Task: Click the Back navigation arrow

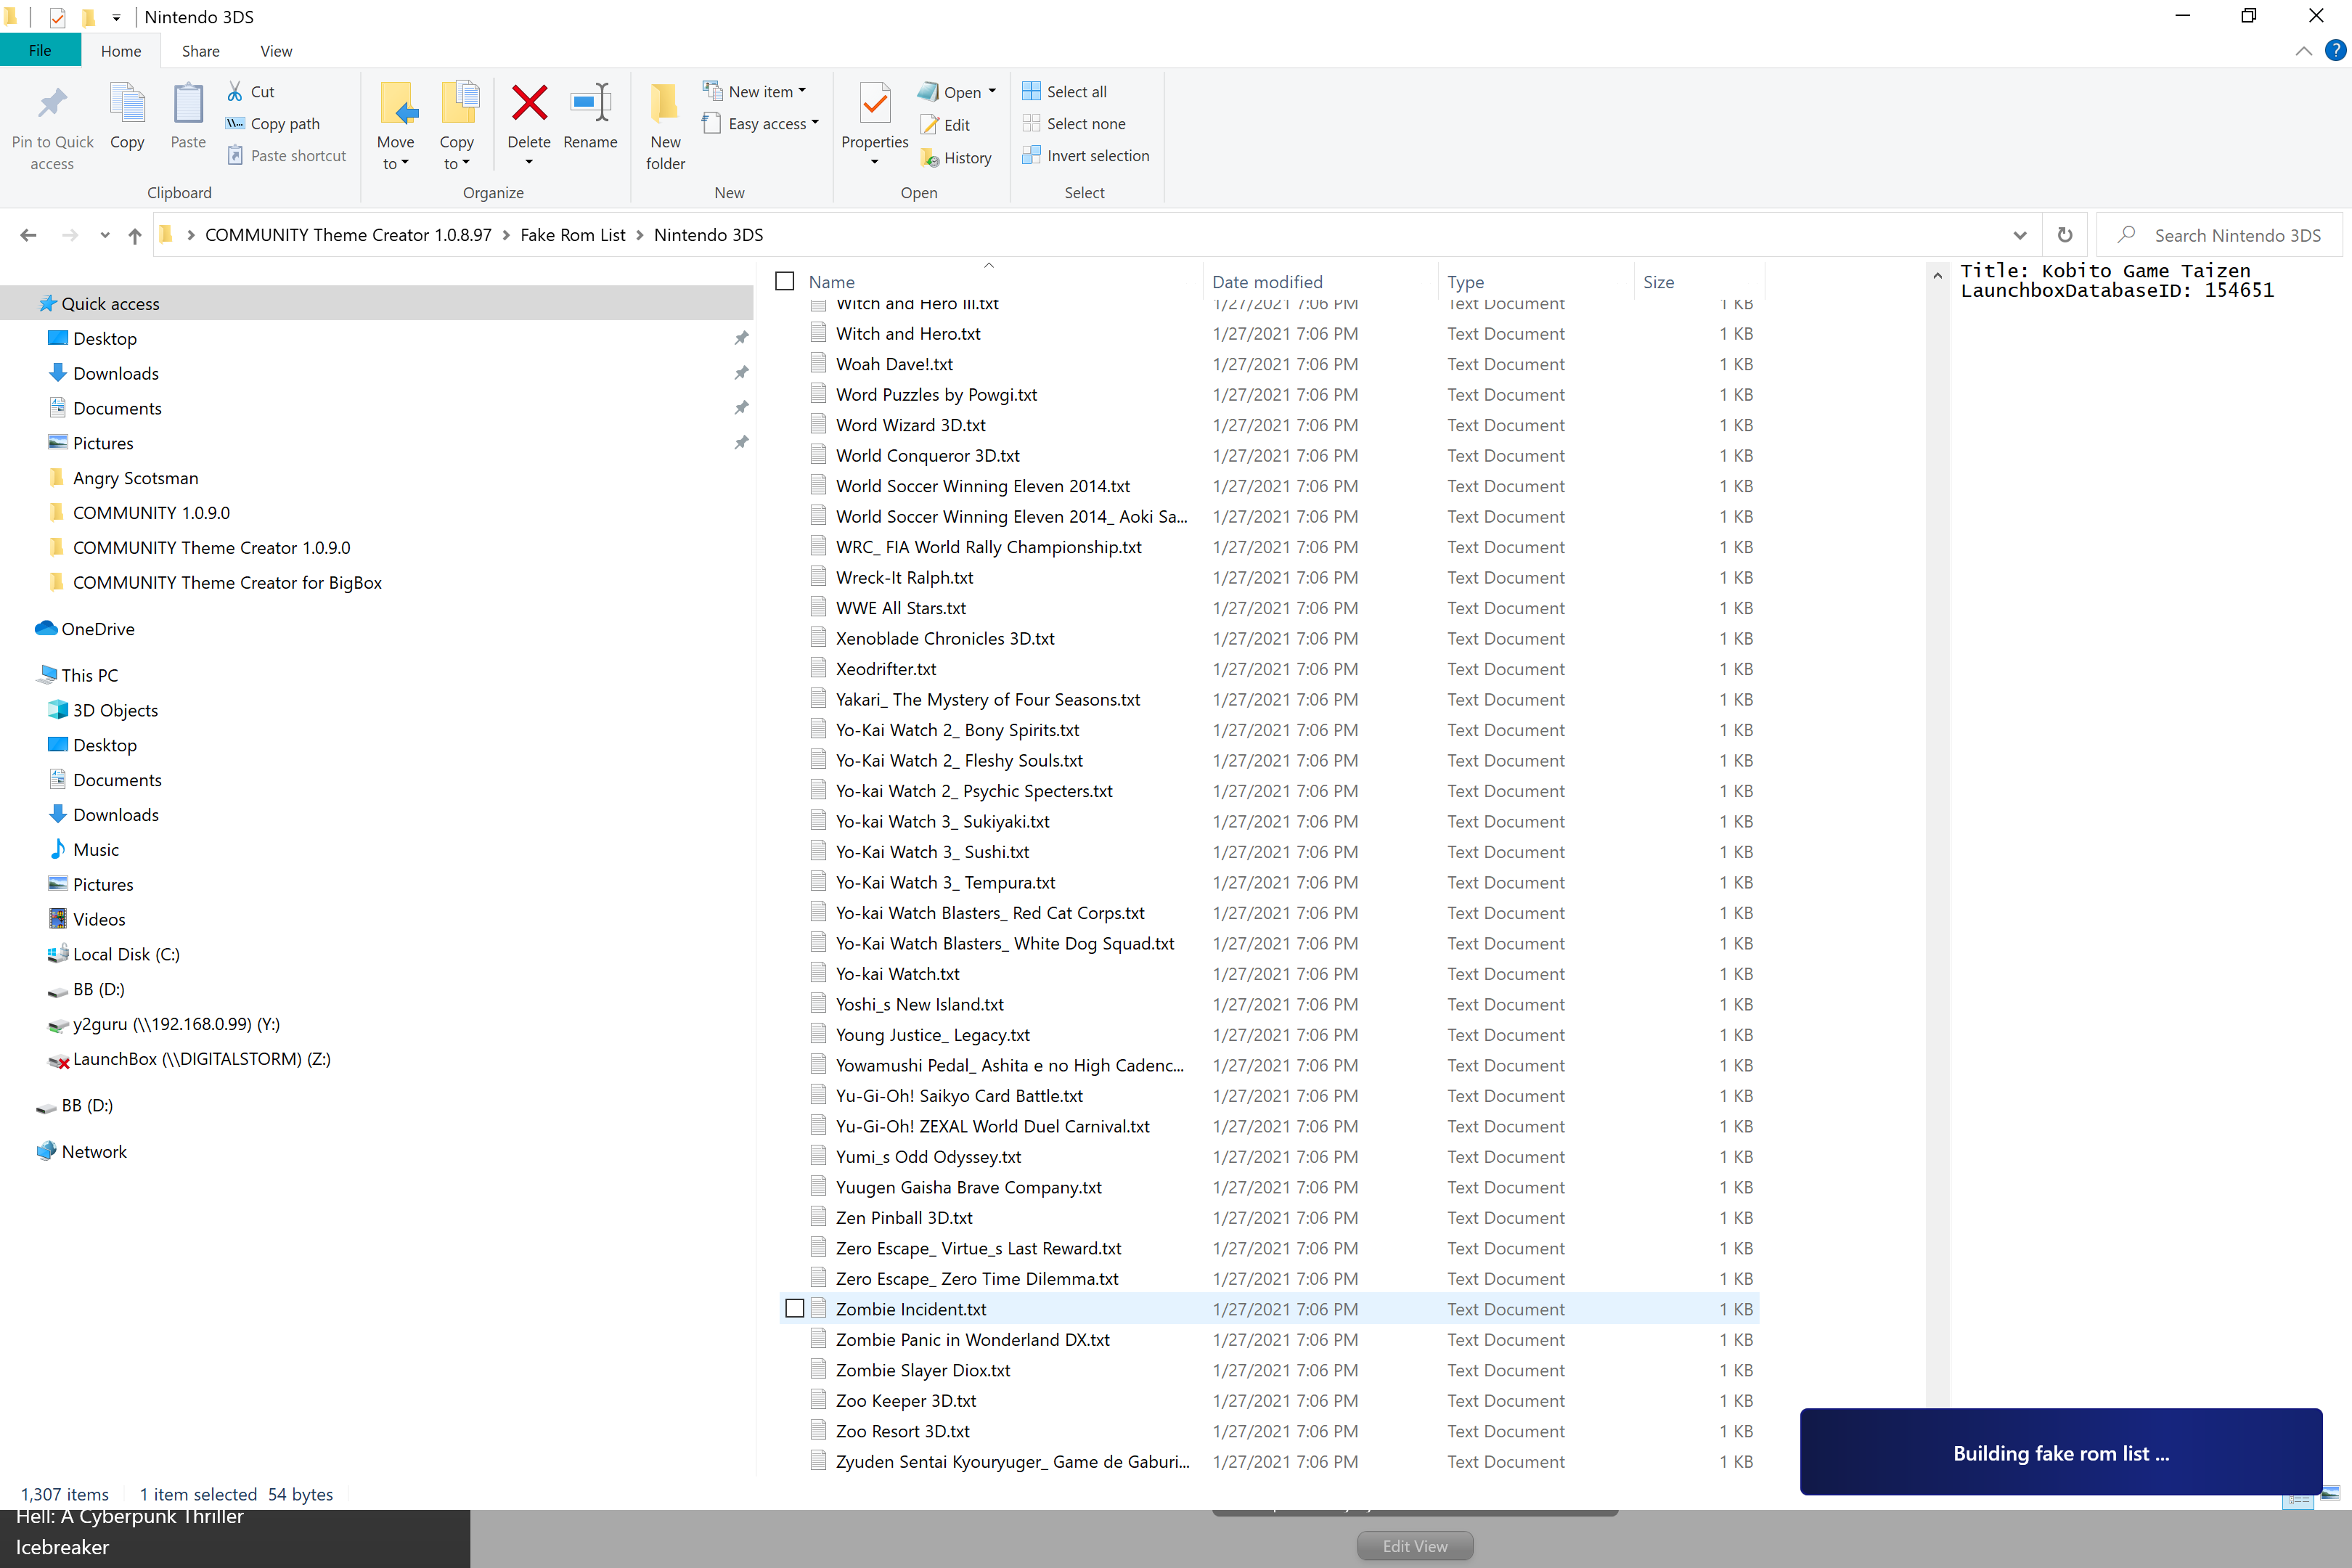Action: [28, 235]
